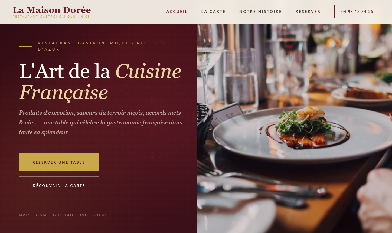Open the La Carte menu page
The height and width of the screenshot is (233, 392).
(x=213, y=12)
